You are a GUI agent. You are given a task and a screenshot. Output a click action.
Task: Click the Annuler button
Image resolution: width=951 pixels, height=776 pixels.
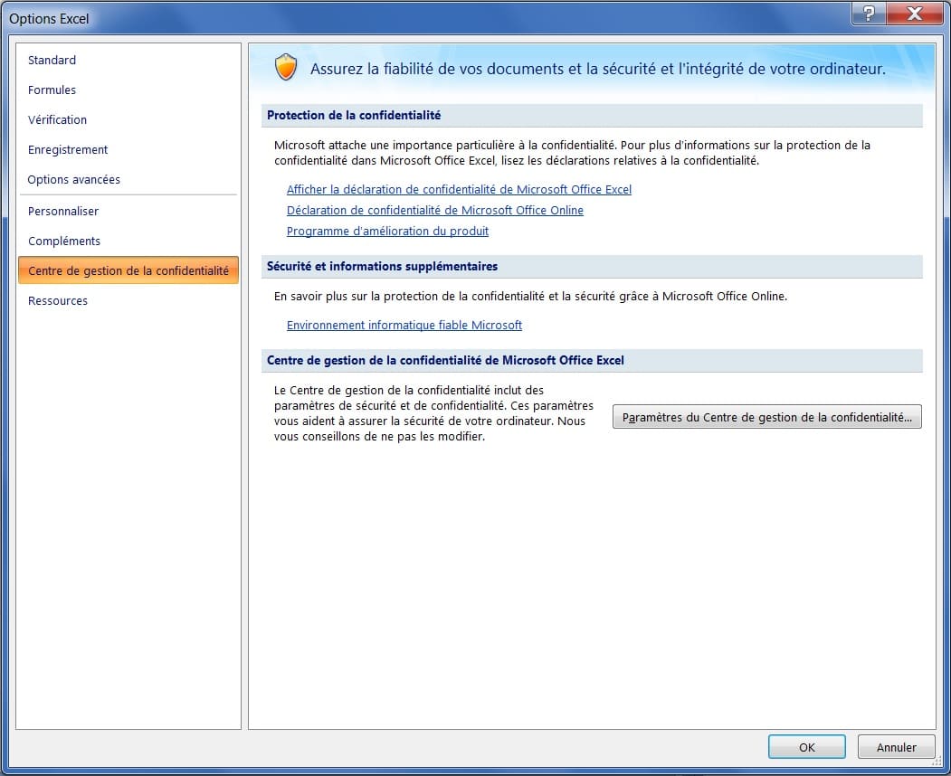click(897, 747)
